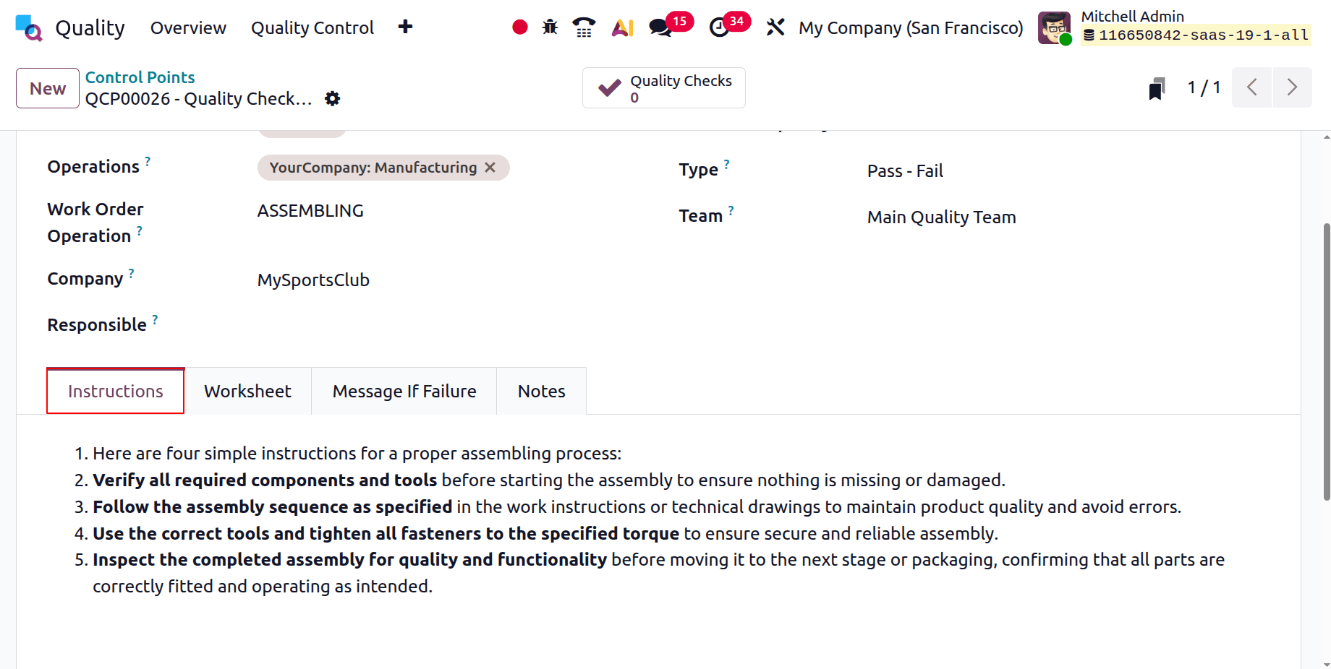Remove the YourCompany: Manufacturing tag

click(490, 168)
